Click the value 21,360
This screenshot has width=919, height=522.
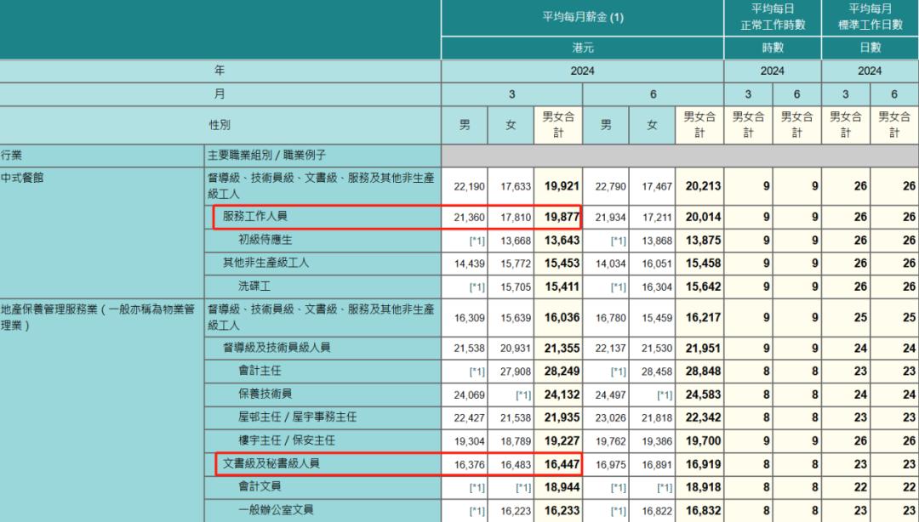point(470,218)
